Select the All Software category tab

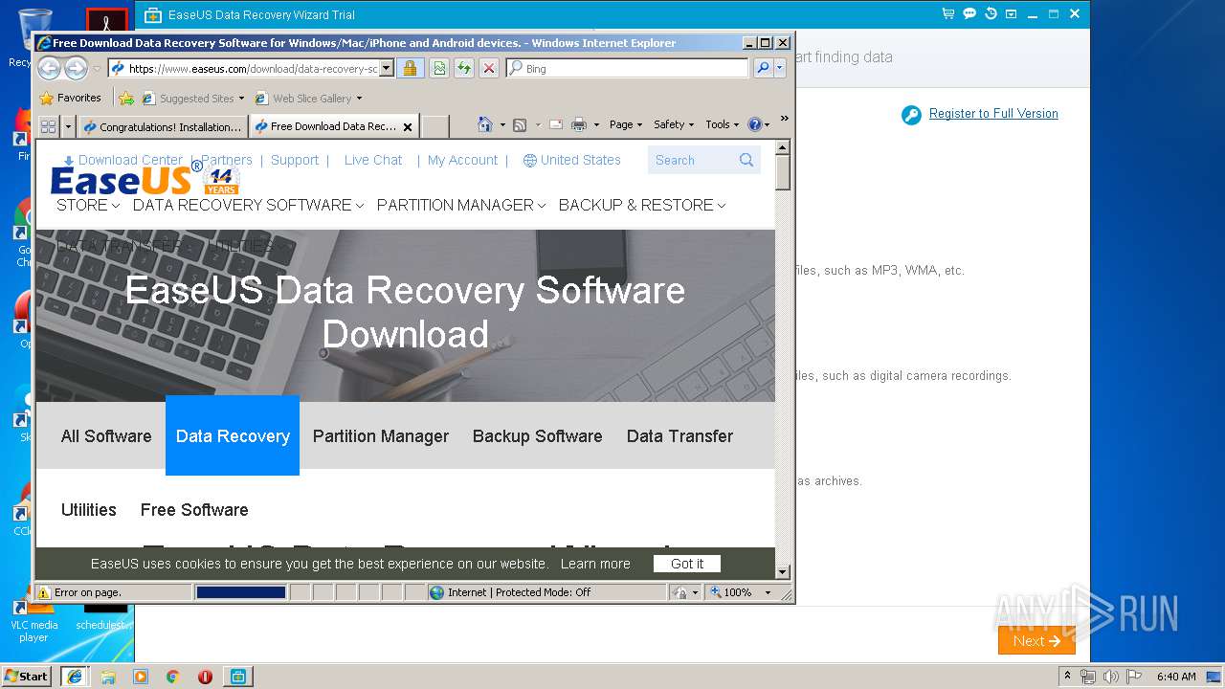click(x=106, y=436)
